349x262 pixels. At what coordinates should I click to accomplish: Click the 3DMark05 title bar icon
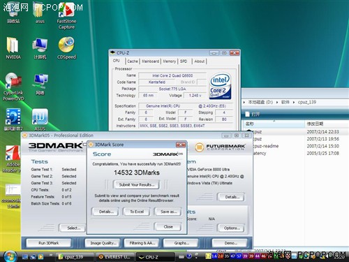click(24, 136)
